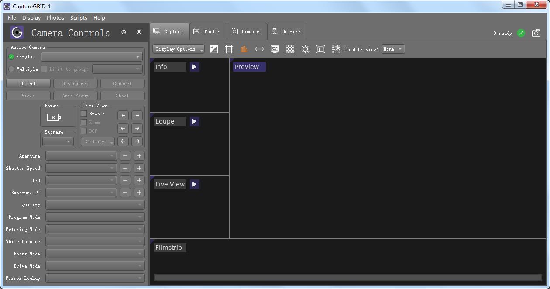
Task: Open the Display Options dropdown
Action: 179,49
